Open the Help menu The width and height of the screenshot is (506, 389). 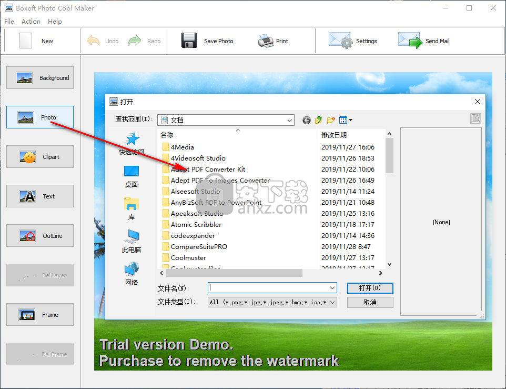[x=55, y=21]
